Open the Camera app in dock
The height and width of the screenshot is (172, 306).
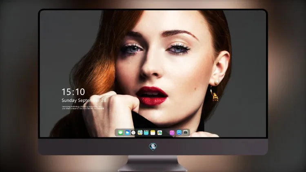click(186, 132)
